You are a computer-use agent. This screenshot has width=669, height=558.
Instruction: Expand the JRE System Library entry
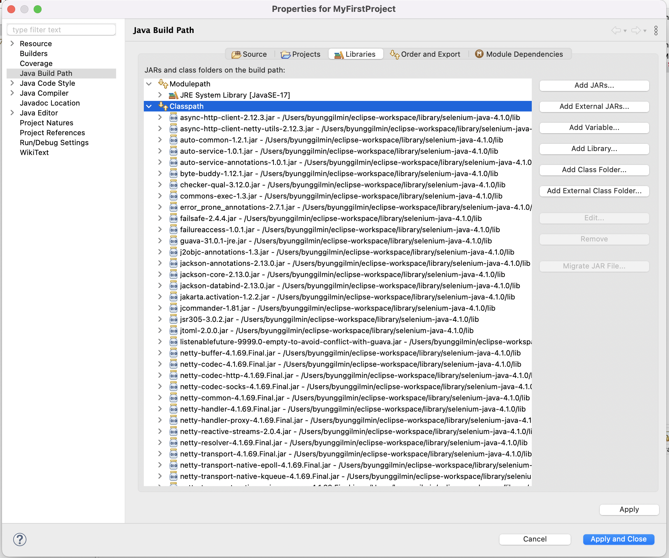point(160,95)
